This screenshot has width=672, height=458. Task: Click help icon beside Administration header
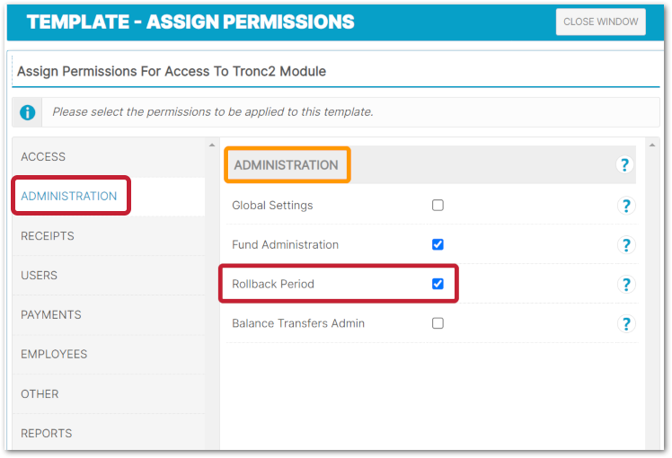click(x=625, y=164)
